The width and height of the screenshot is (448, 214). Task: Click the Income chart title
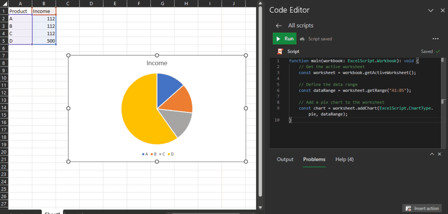click(x=157, y=63)
